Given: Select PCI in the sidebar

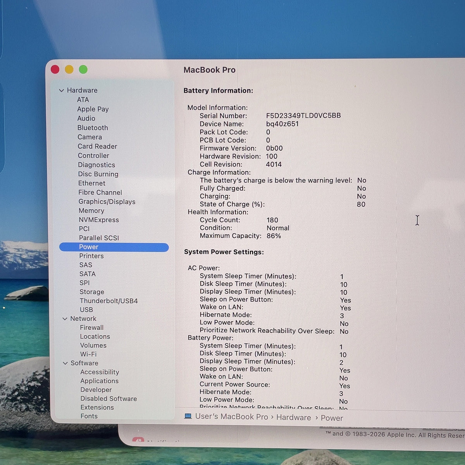Looking at the screenshot, I should tap(84, 229).
